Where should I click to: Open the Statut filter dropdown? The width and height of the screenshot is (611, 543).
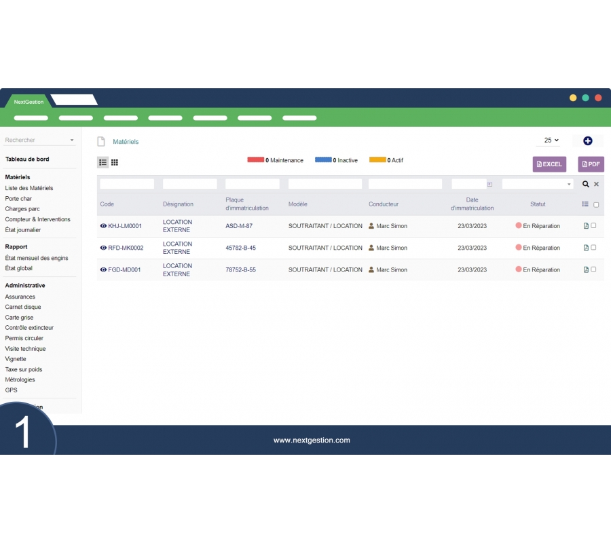538,184
